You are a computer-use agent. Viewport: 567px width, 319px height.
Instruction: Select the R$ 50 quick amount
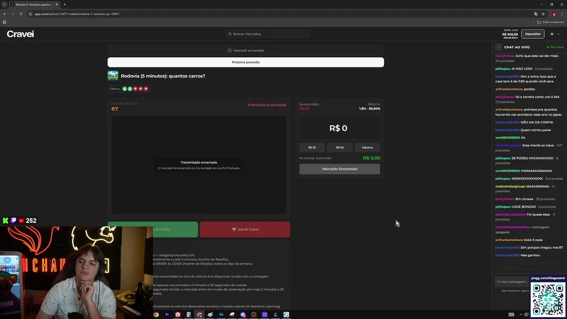point(340,148)
